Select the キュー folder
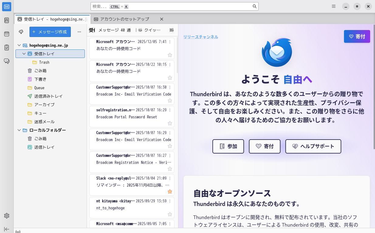Screen dimensions: 375x233 coord(50,113)
